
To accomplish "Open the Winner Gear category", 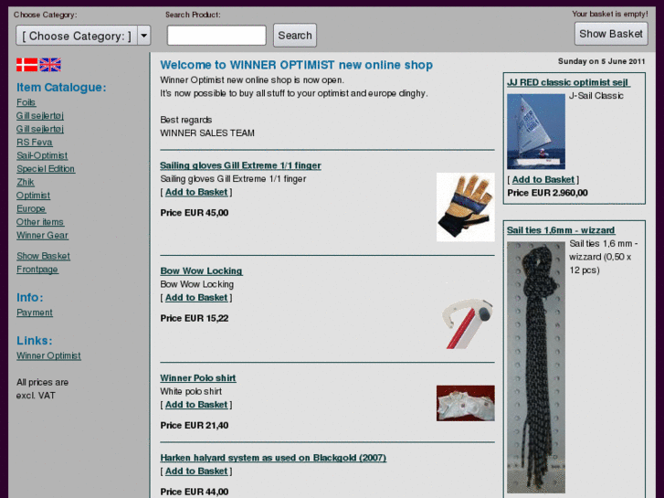I will point(42,235).
